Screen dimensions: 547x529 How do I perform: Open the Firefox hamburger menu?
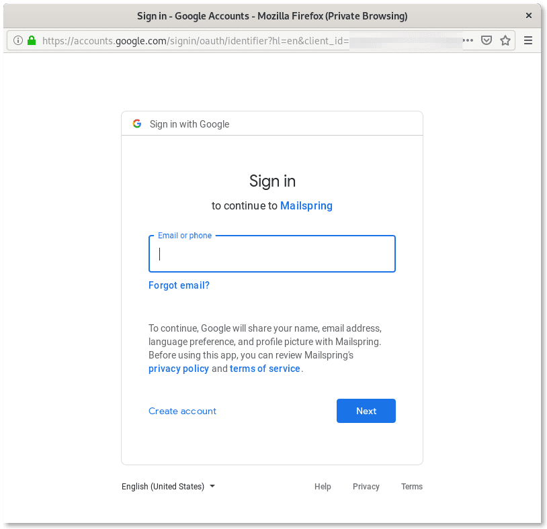pos(528,40)
